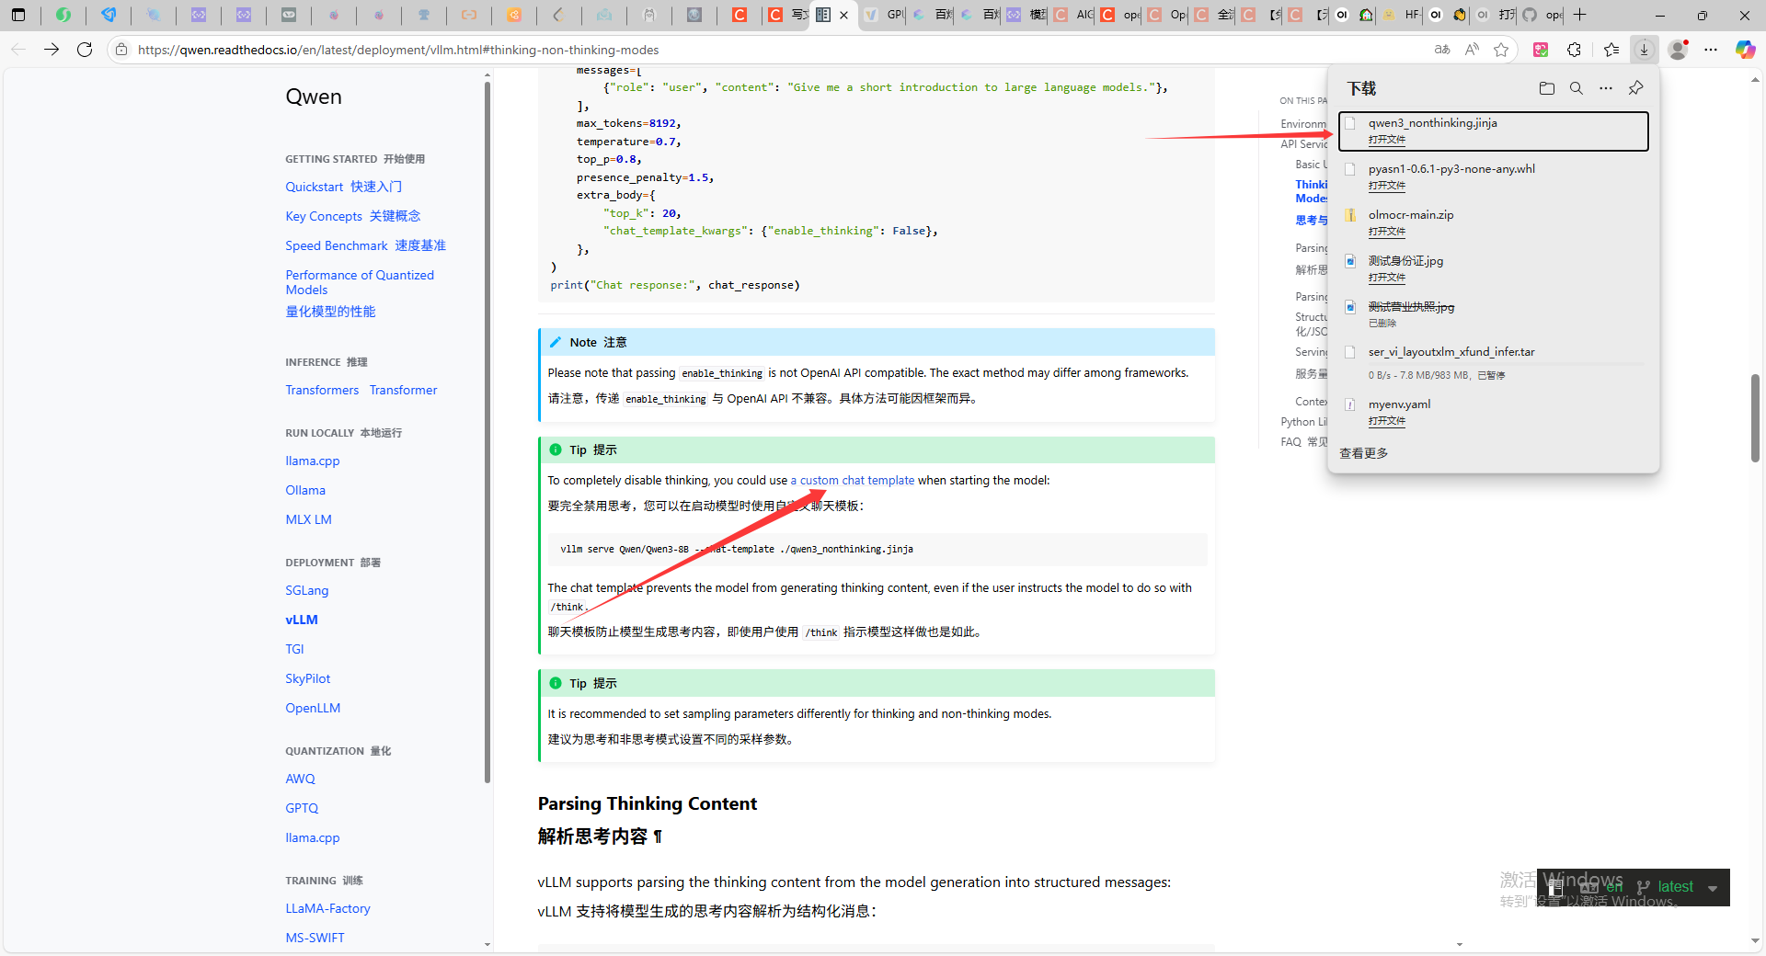Click file icon of myenv.yaml download
Screen dimensions: 1766x956
[1350, 404]
